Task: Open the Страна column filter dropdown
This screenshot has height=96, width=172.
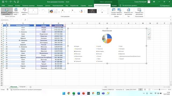Action: coord(51,26)
